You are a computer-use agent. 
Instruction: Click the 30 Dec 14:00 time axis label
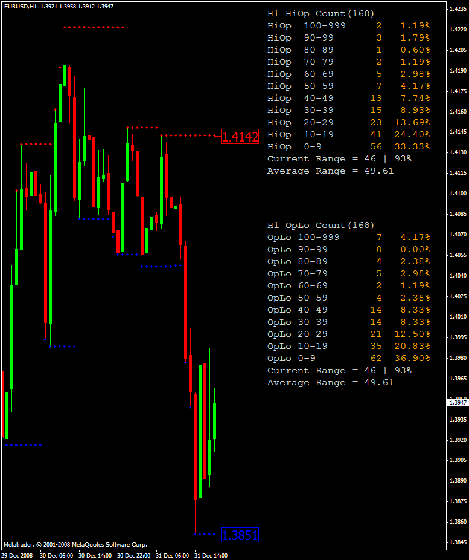(x=95, y=556)
